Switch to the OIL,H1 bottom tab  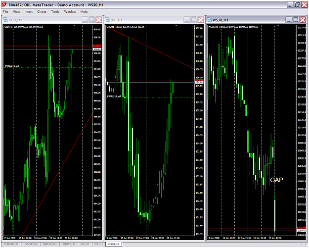point(98,244)
